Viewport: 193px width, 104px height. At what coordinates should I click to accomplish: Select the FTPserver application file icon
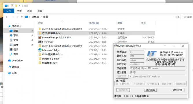40,41
